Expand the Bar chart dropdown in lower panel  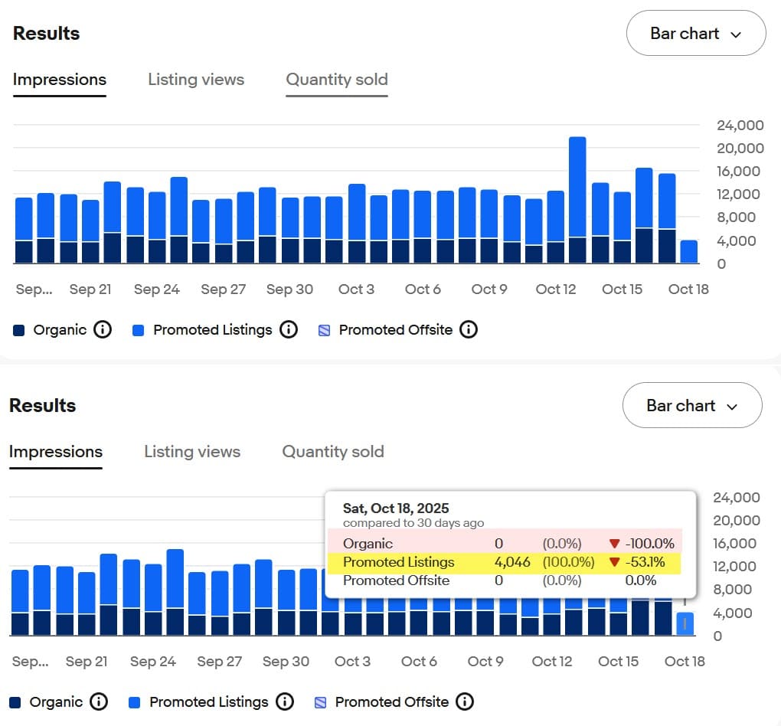click(691, 406)
